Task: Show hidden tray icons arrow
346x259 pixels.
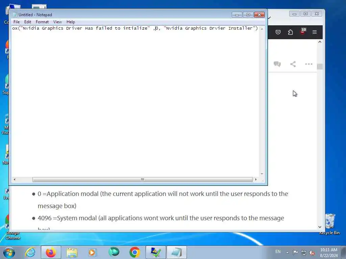Action: pos(287,253)
